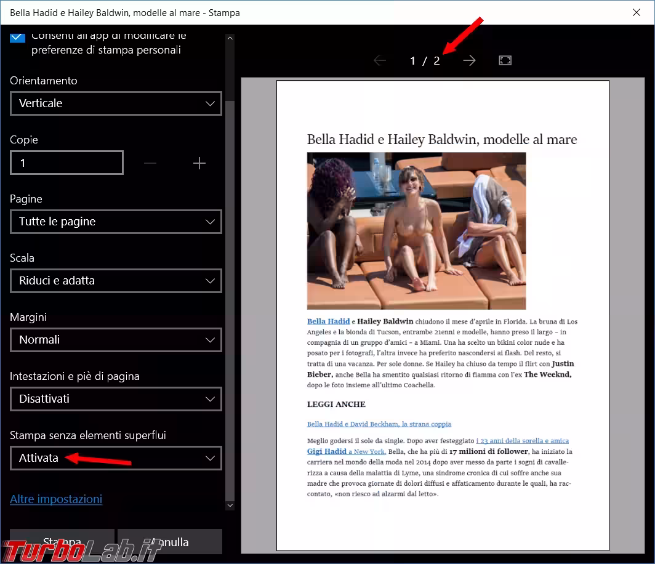Click inside the Copie number field
This screenshot has height=564, width=655.
click(x=66, y=163)
